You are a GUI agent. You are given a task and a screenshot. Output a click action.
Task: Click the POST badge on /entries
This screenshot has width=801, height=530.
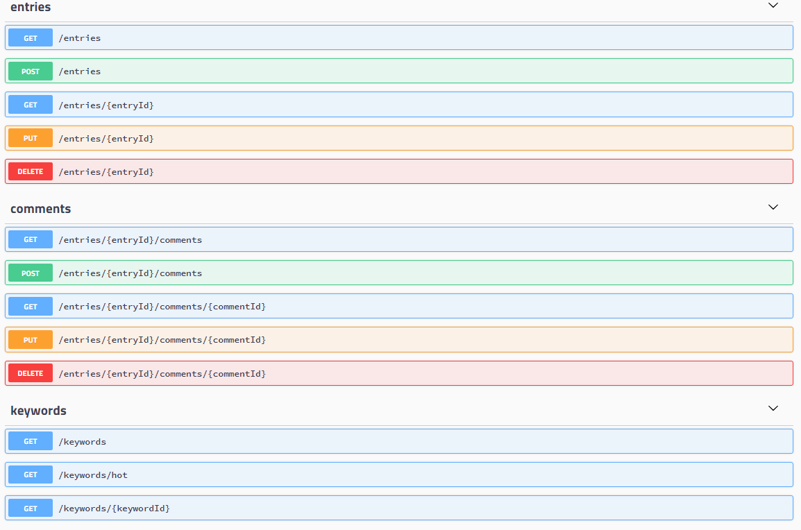click(x=30, y=71)
